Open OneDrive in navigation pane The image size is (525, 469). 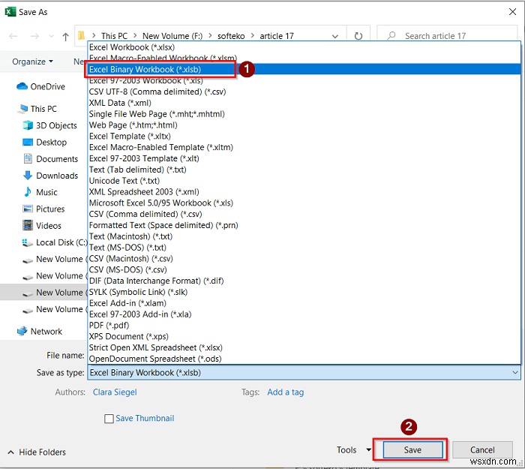40,86
